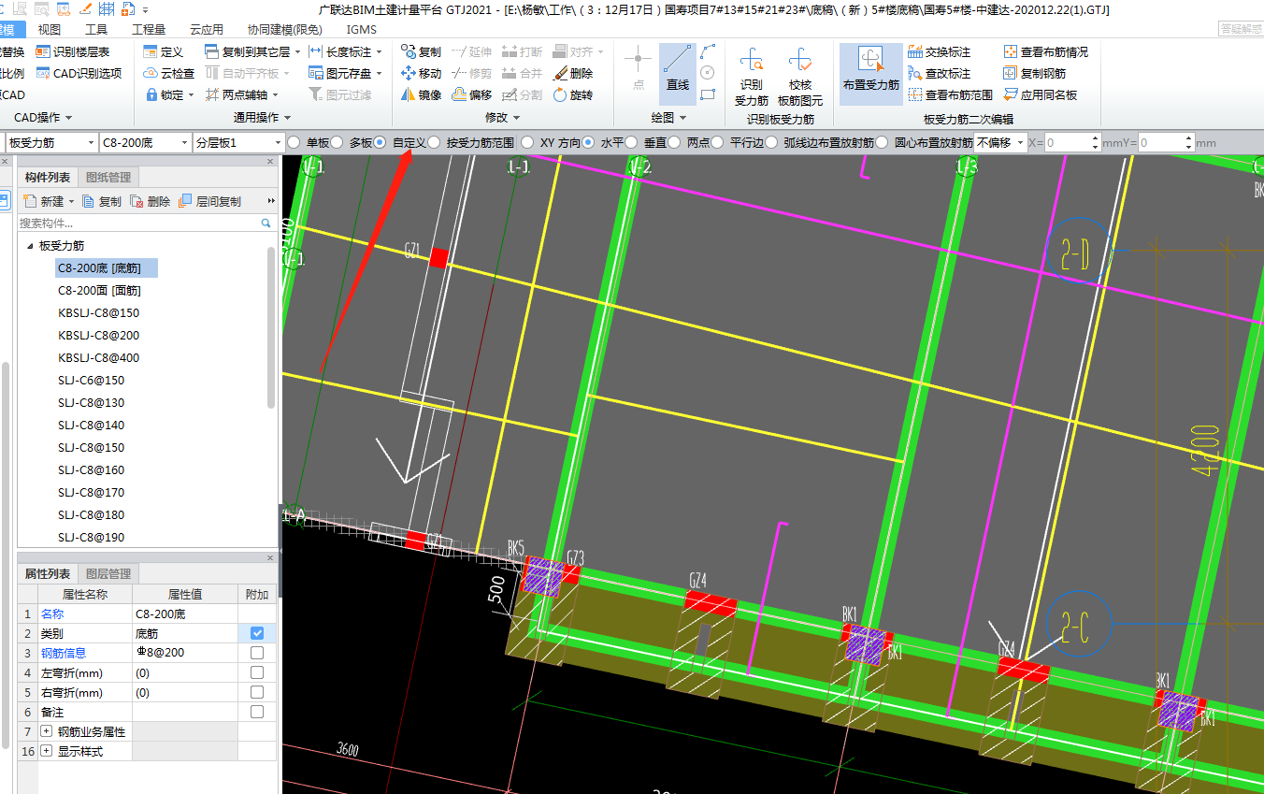Select the SLJ-C8@150 list item
Viewport: 1264px width, 794px height.
[91, 448]
